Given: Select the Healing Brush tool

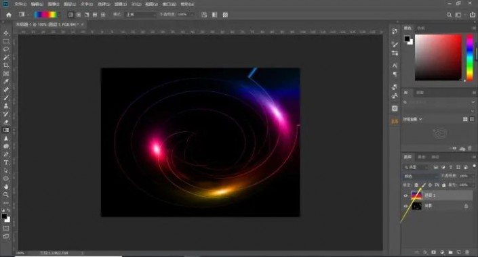Looking at the screenshot, I should (6, 90).
